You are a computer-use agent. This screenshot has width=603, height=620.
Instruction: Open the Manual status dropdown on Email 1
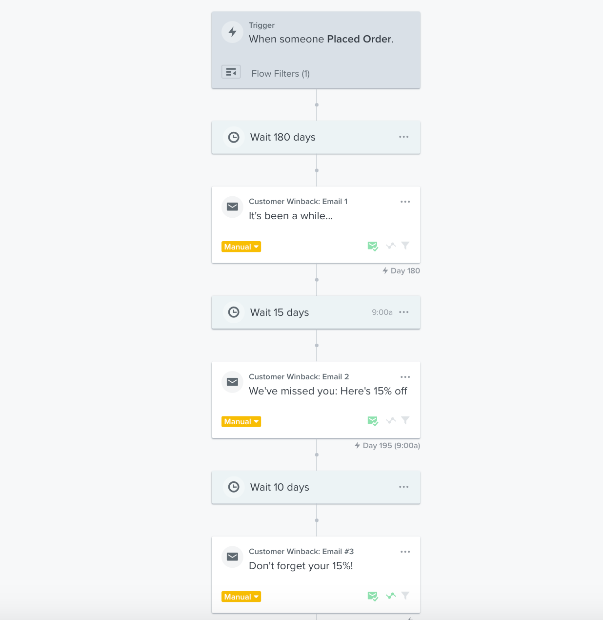pos(241,247)
